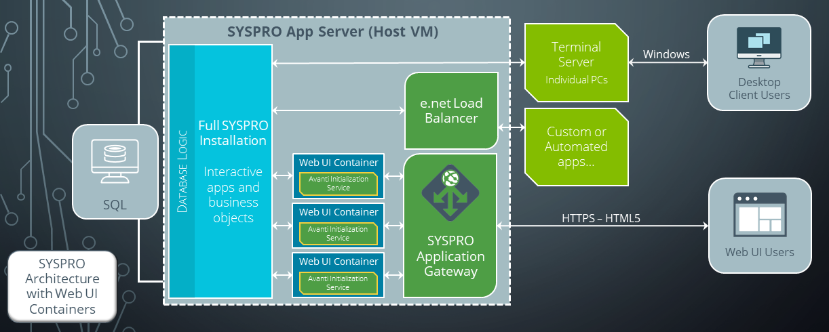This screenshot has width=829, height=332.
Task: Click the SYSPRO Architecture with Web UI Containers caption
Action: [62, 286]
